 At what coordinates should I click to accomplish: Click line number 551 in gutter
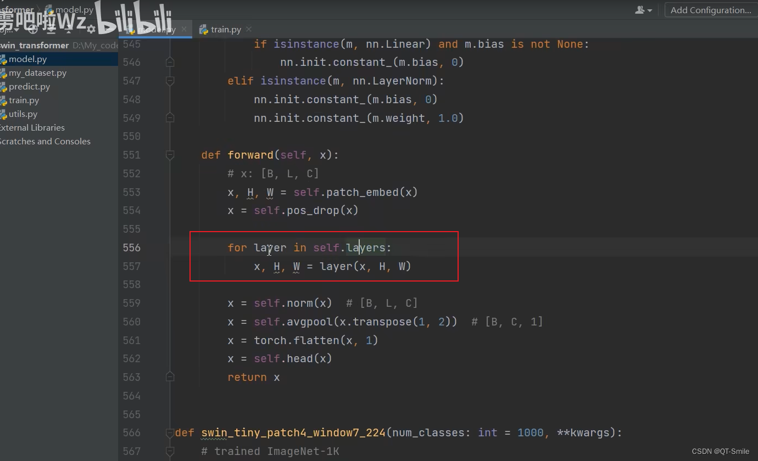coord(131,155)
